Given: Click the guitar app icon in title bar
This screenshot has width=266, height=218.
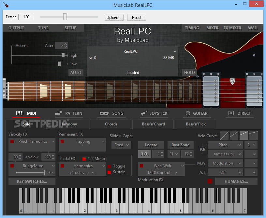Looking at the screenshot, I should (6, 5).
